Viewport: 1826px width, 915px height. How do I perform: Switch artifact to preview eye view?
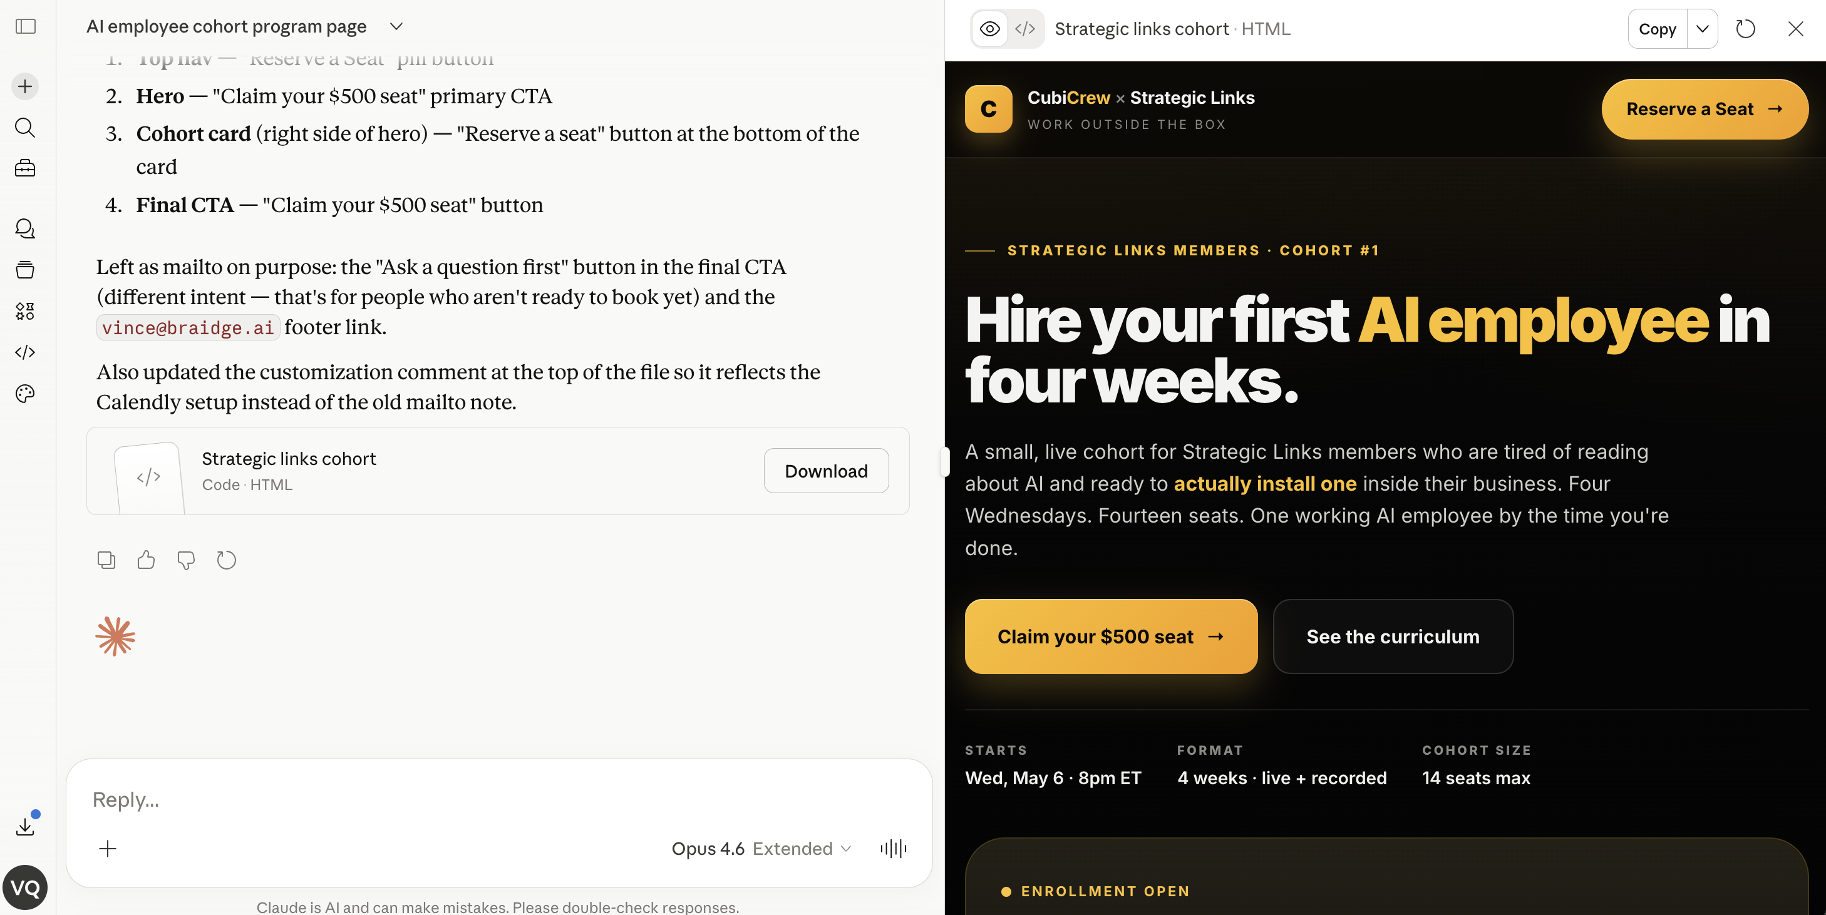[989, 29]
